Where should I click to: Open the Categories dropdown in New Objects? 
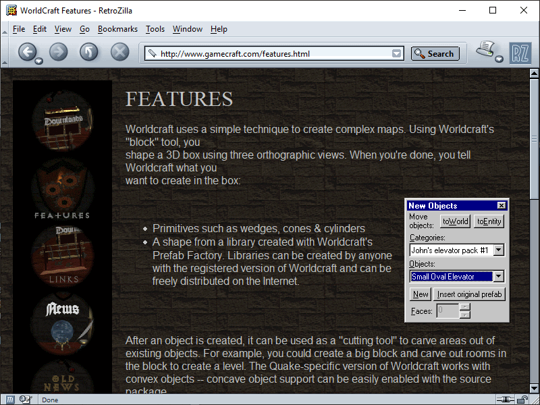point(498,250)
